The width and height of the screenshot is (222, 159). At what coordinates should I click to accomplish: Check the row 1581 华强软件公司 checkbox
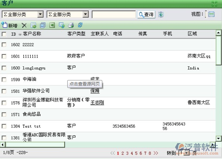tap(4, 91)
